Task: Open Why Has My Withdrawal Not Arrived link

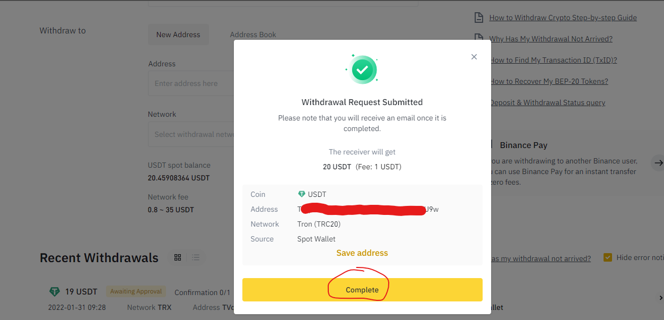Action: pos(551,39)
